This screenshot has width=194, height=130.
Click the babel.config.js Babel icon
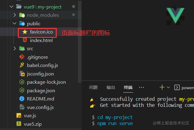[22, 65]
